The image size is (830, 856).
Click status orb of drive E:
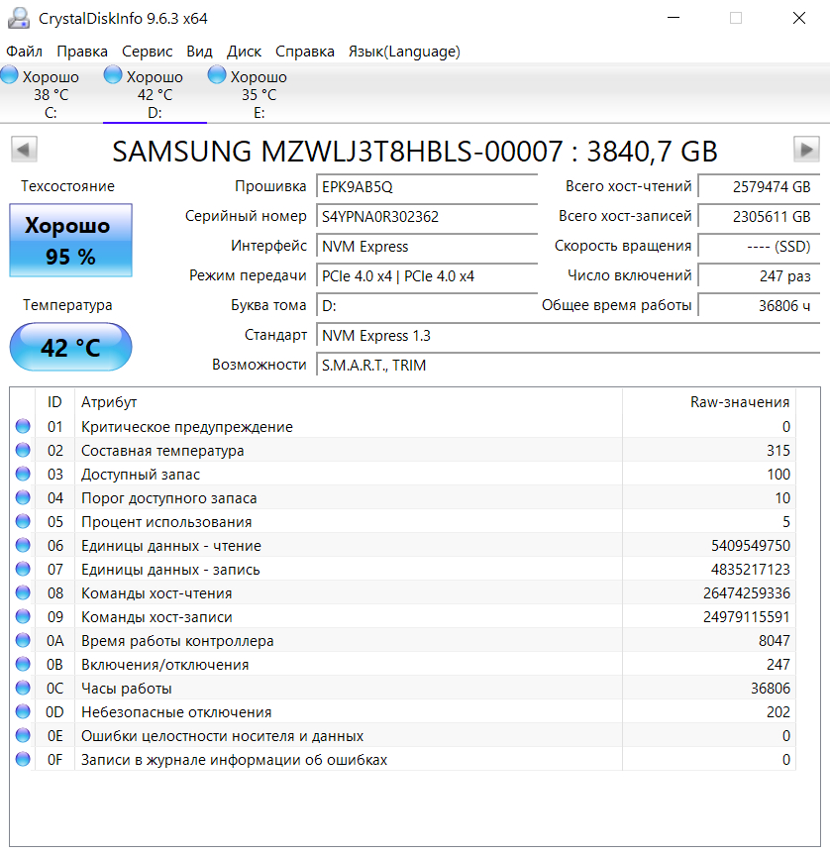point(217,74)
